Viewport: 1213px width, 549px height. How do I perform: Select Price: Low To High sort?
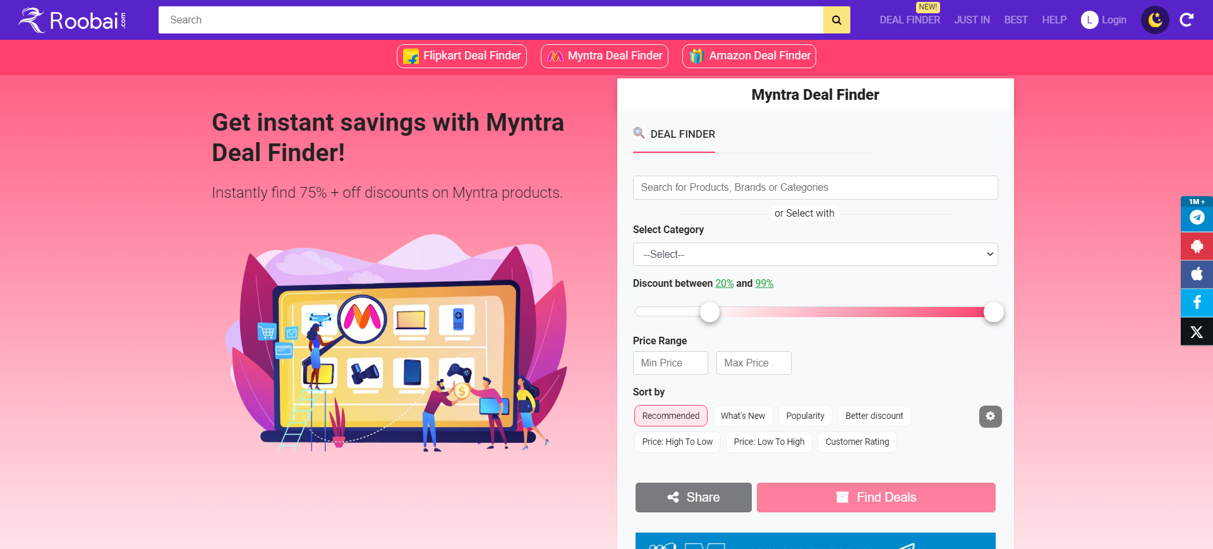pos(769,442)
